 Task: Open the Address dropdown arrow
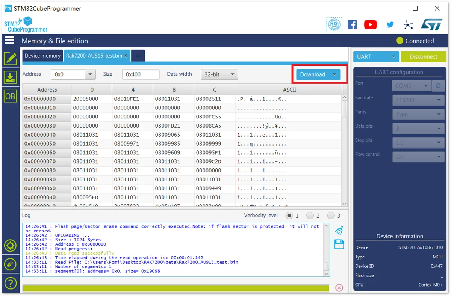pos(90,74)
